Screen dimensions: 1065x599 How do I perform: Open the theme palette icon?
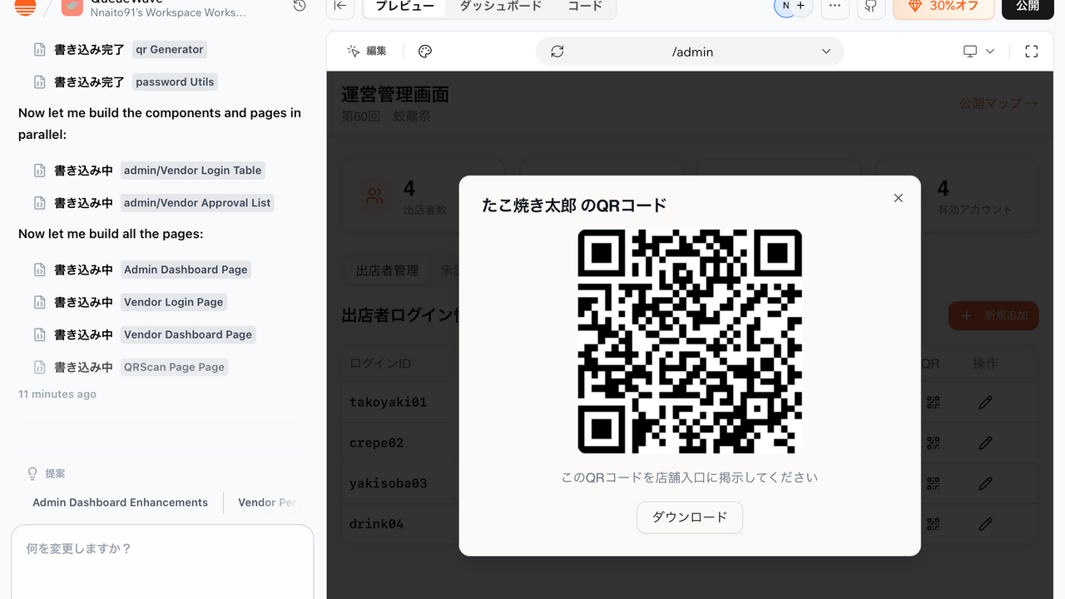[x=425, y=52]
